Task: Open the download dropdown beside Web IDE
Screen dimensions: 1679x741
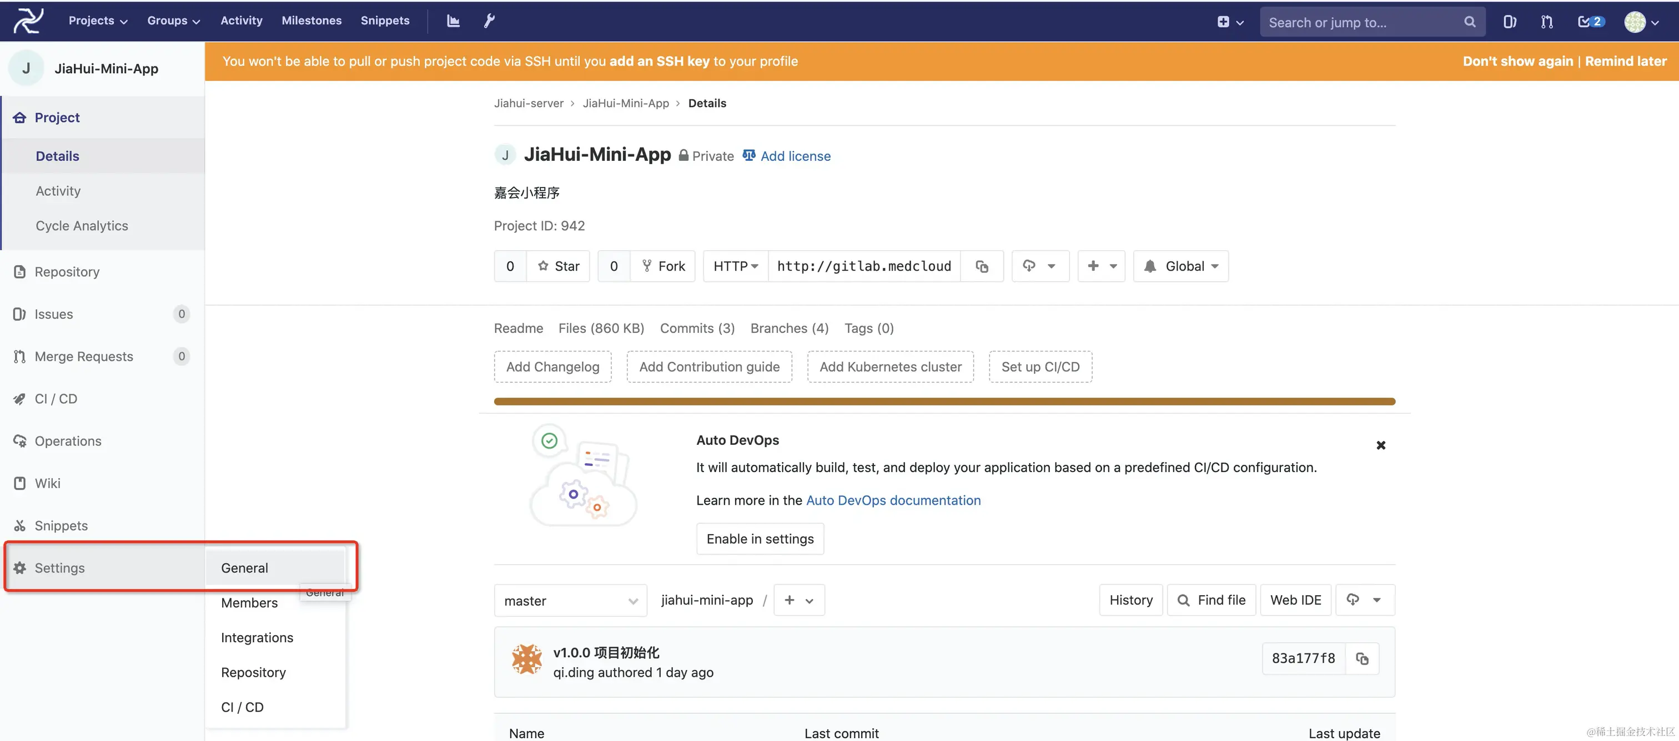Action: pyautogui.click(x=1365, y=600)
